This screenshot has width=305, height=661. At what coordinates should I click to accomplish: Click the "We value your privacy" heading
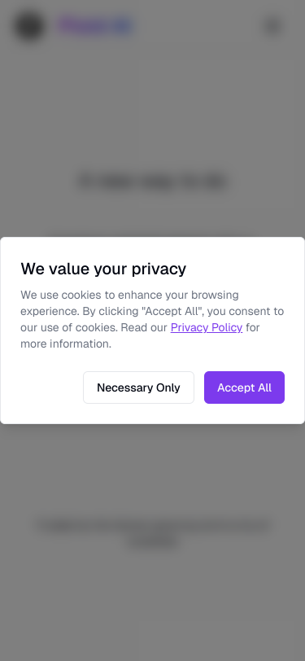point(103,269)
